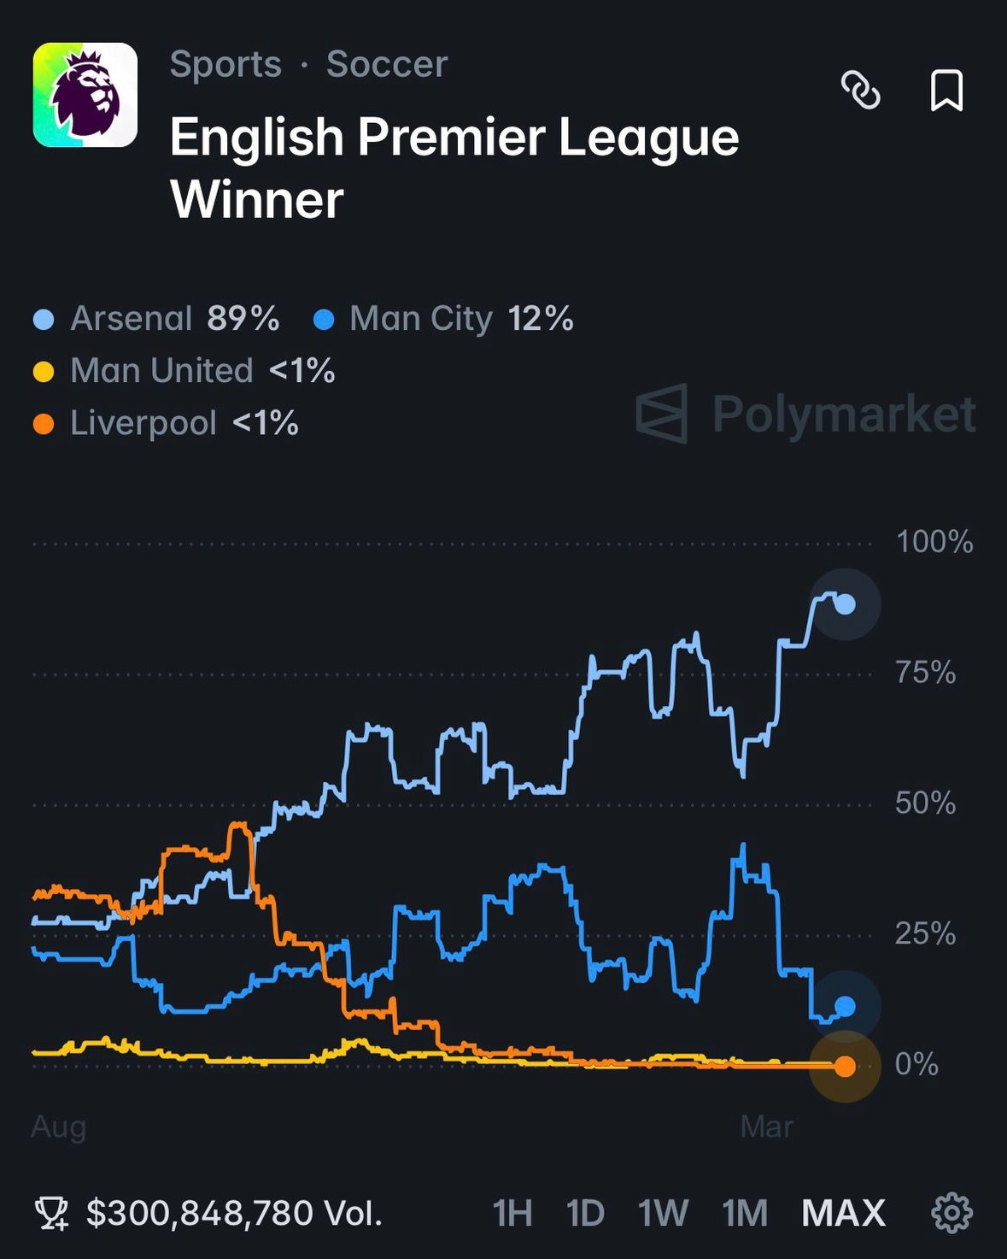Click Arsenal's endpoint marker on chart
The image size is (1007, 1259).
pyautogui.click(x=845, y=604)
